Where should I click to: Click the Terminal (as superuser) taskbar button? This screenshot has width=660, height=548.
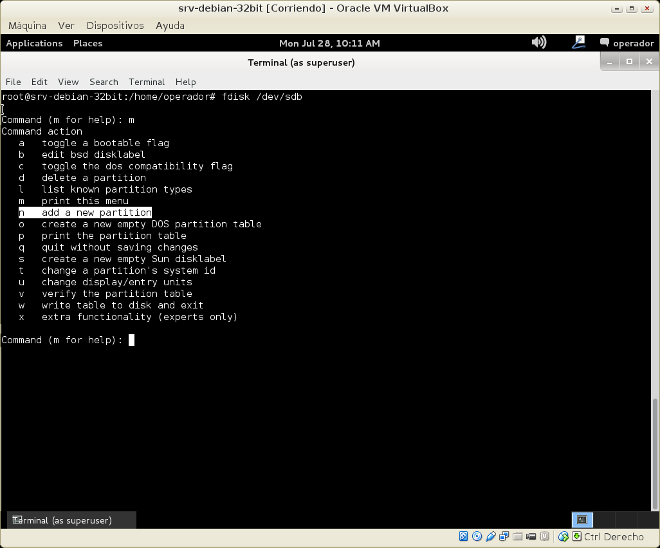click(71, 520)
